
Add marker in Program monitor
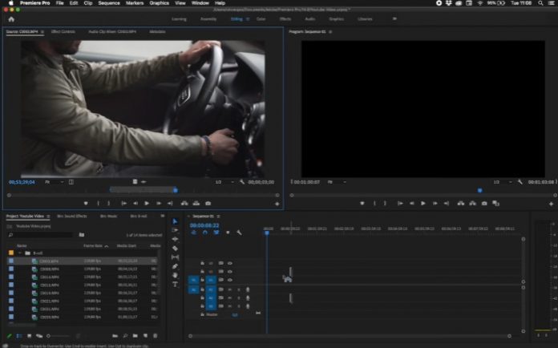pyautogui.click(x=362, y=203)
